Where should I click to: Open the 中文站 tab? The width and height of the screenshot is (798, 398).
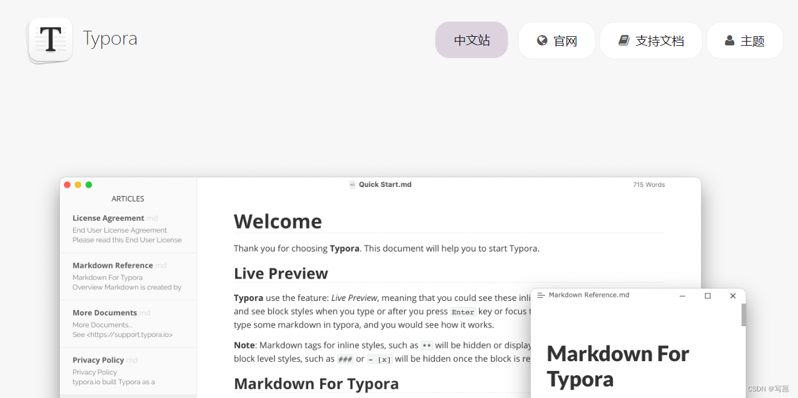pyautogui.click(x=472, y=40)
